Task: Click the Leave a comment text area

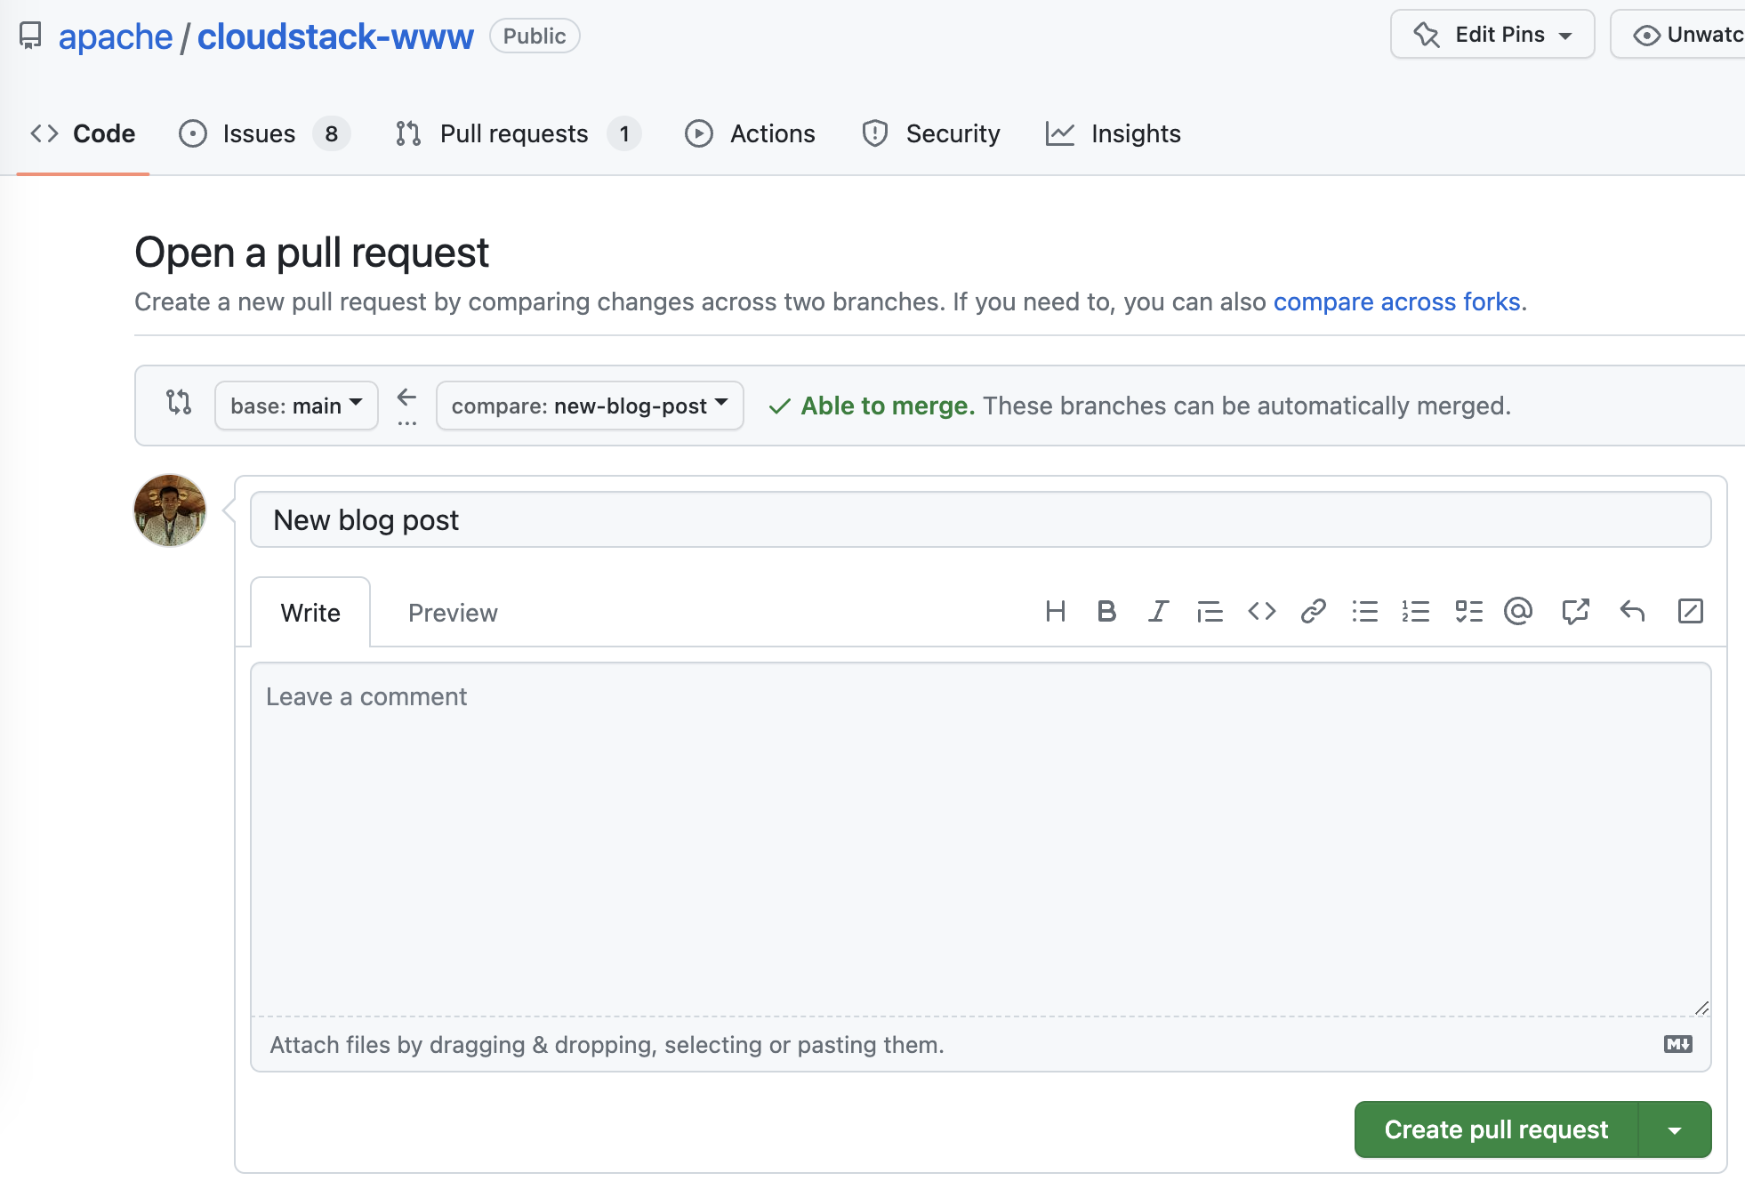Action: 981,840
